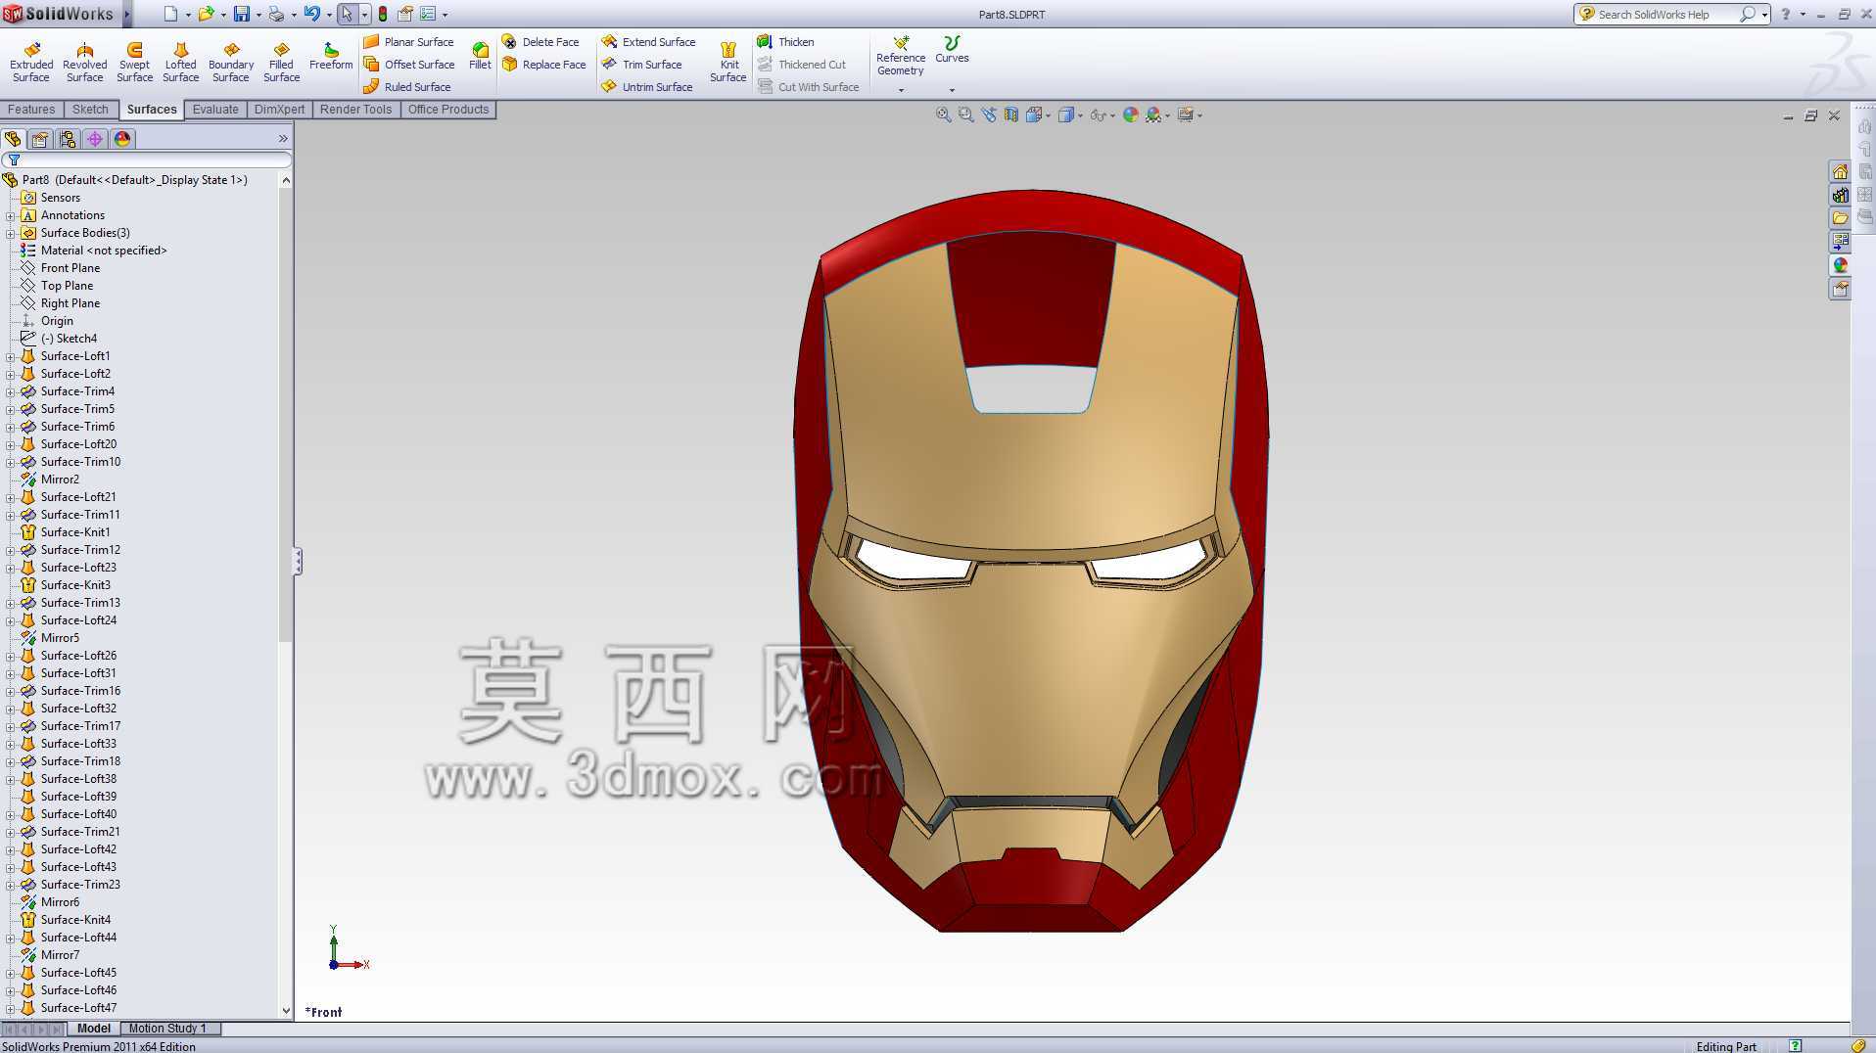Open the PropertyManager tab icon

click(x=40, y=139)
